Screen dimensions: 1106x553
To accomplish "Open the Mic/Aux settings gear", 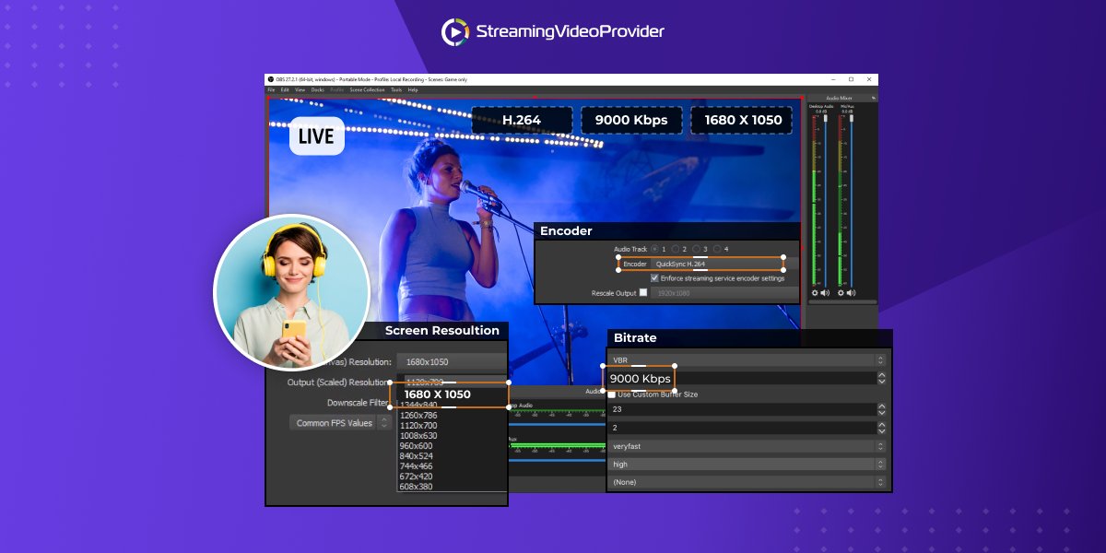I will click(x=841, y=293).
